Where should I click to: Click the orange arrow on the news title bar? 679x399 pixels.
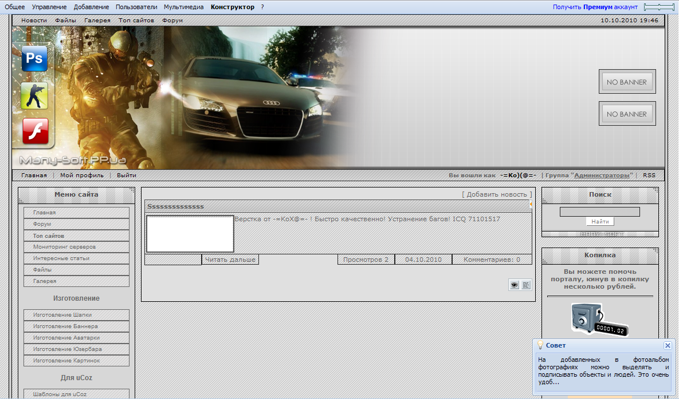(531, 204)
